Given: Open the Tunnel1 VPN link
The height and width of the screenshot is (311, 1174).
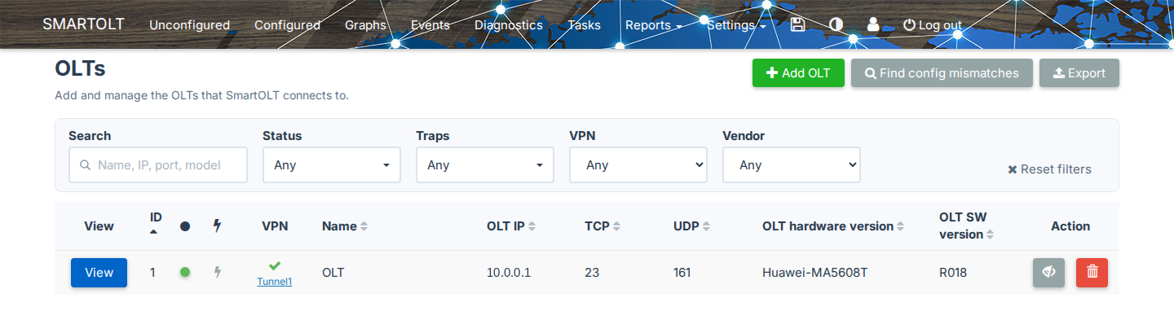Looking at the screenshot, I should pos(275,282).
